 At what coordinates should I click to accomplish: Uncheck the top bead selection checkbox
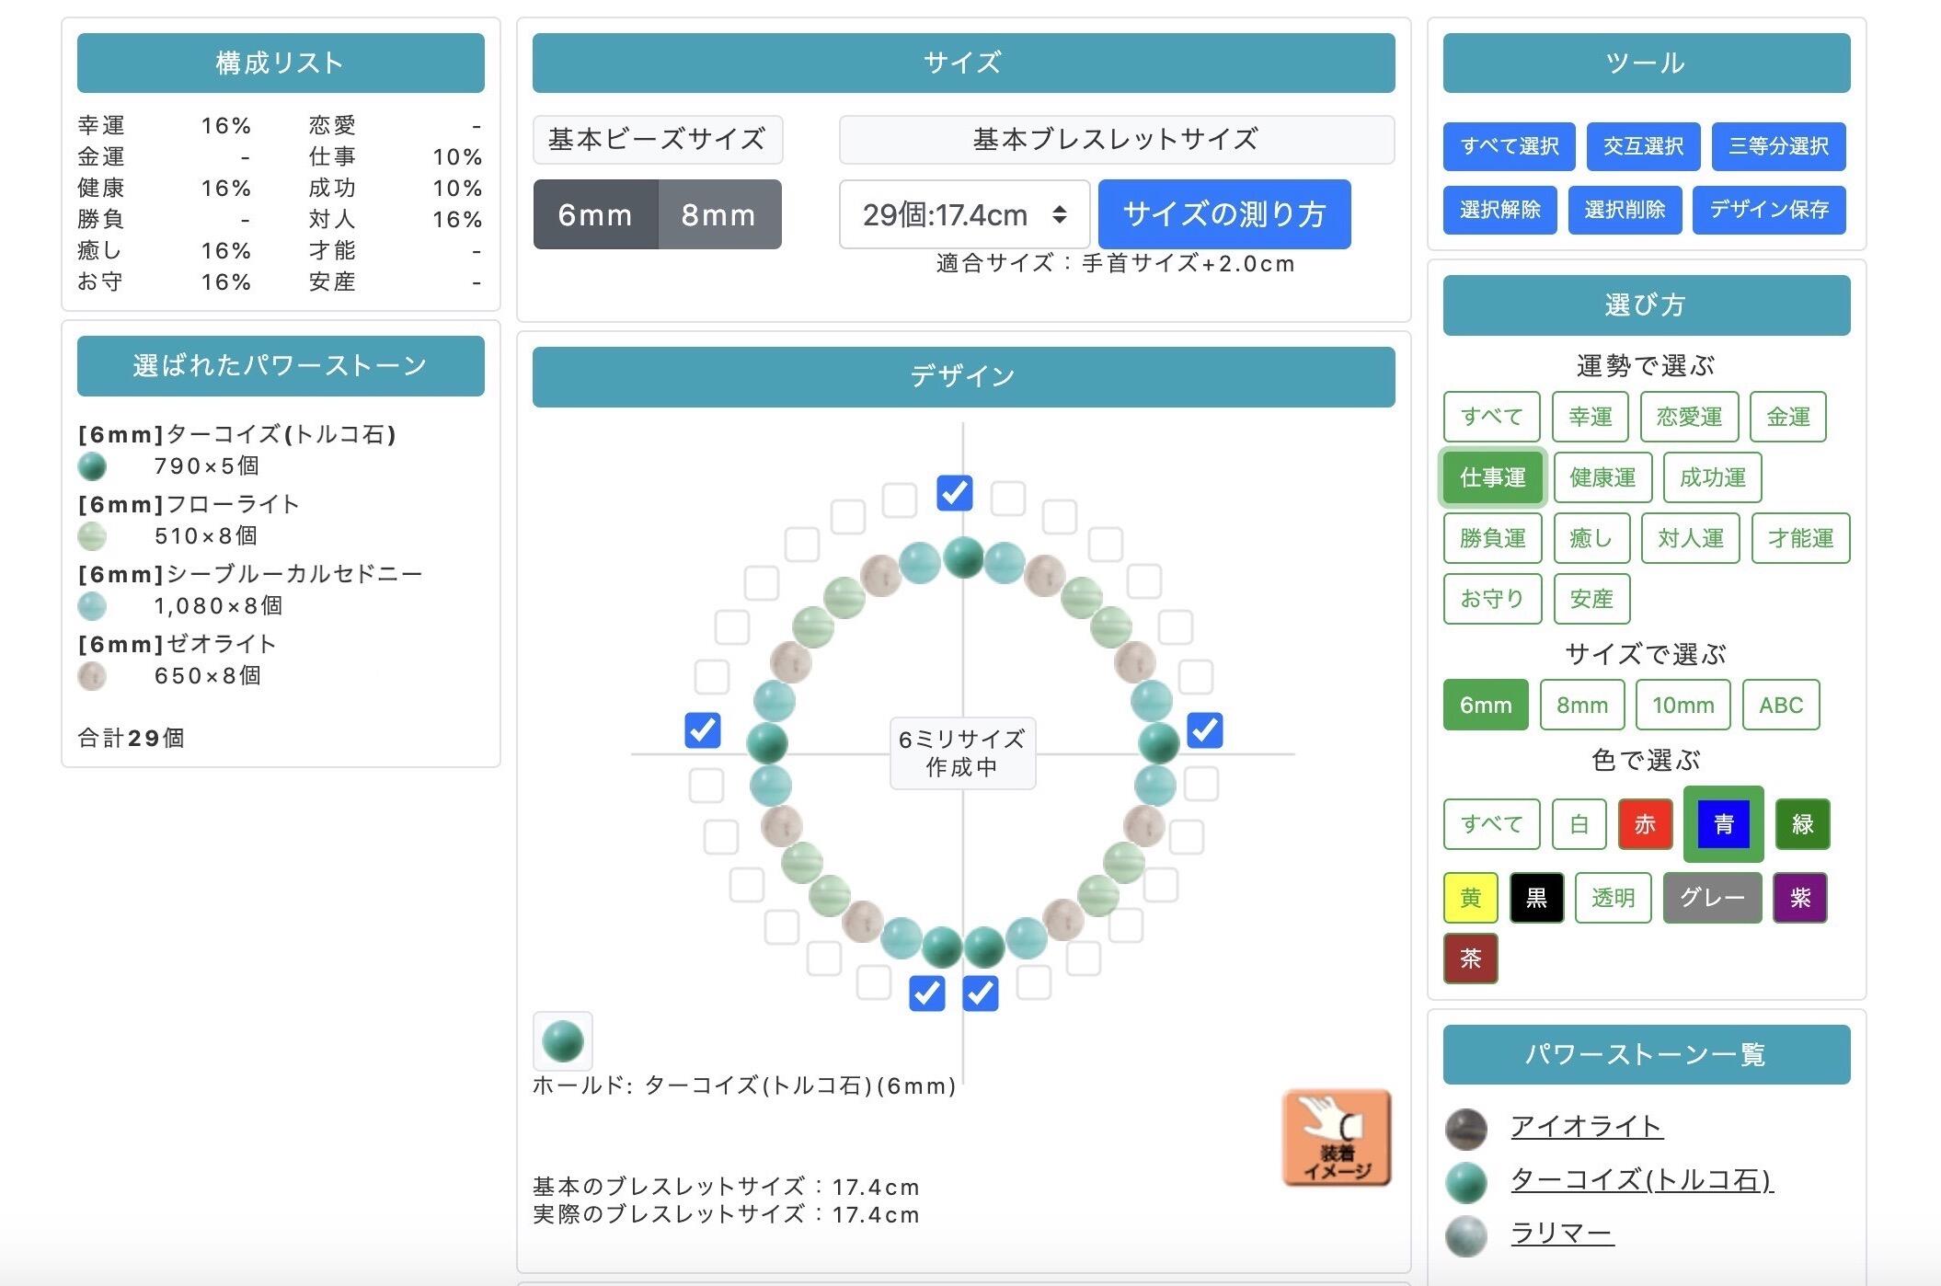tap(955, 494)
